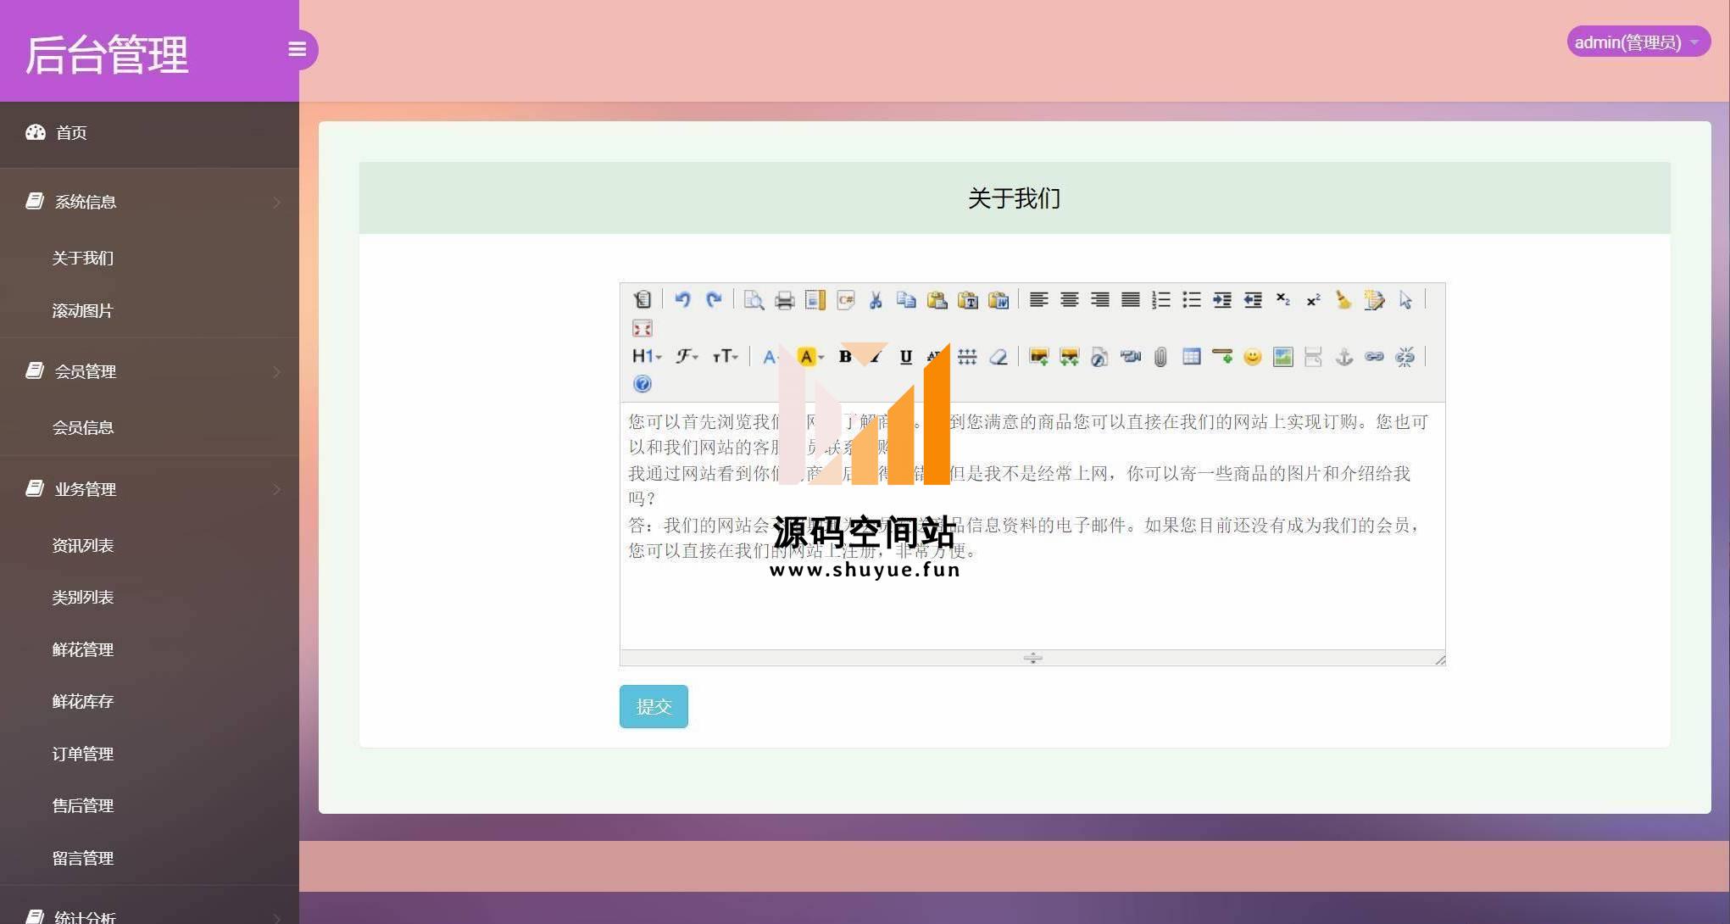1730x924 pixels.
Task: Apply quick format to the content
Action: pyautogui.click(x=1374, y=299)
